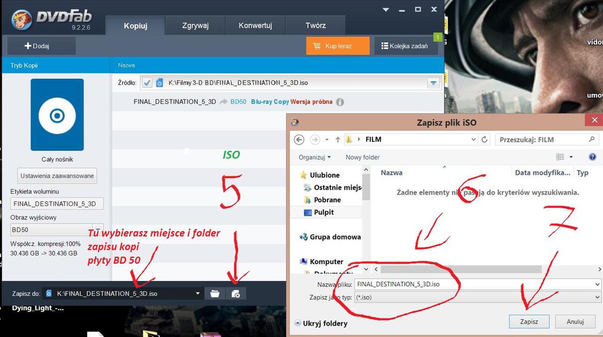The height and width of the screenshot is (337, 603).
Task: Switch to the Konwertuj tab
Action: click(255, 25)
